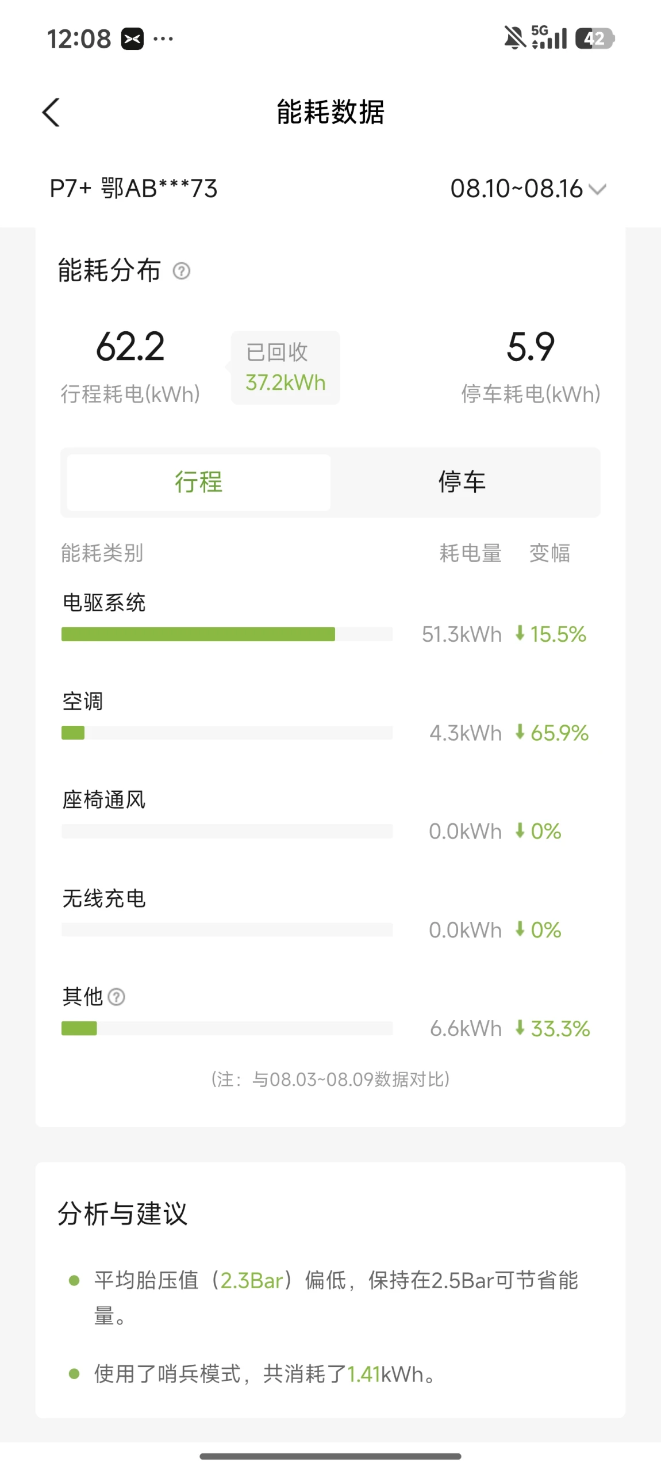This screenshot has height=1470, width=661.
Task: Tap the XPeng app status icon
Action: [x=132, y=39]
